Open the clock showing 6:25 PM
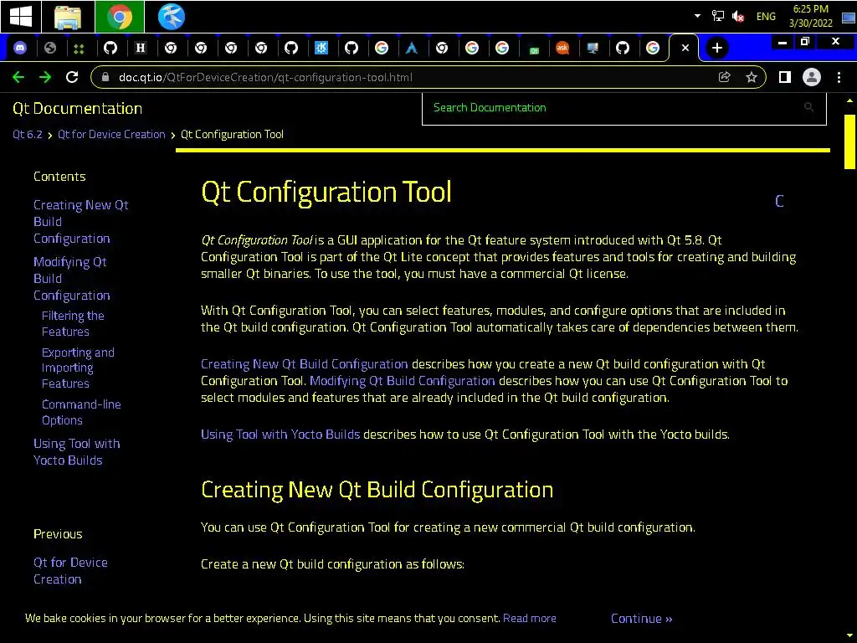This screenshot has height=643, width=857. pyautogui.click(x=810, y=16)
